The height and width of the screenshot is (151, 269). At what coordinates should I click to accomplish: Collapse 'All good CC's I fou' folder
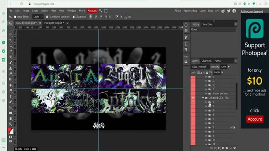pyautogui.click(x=203, y=98)
